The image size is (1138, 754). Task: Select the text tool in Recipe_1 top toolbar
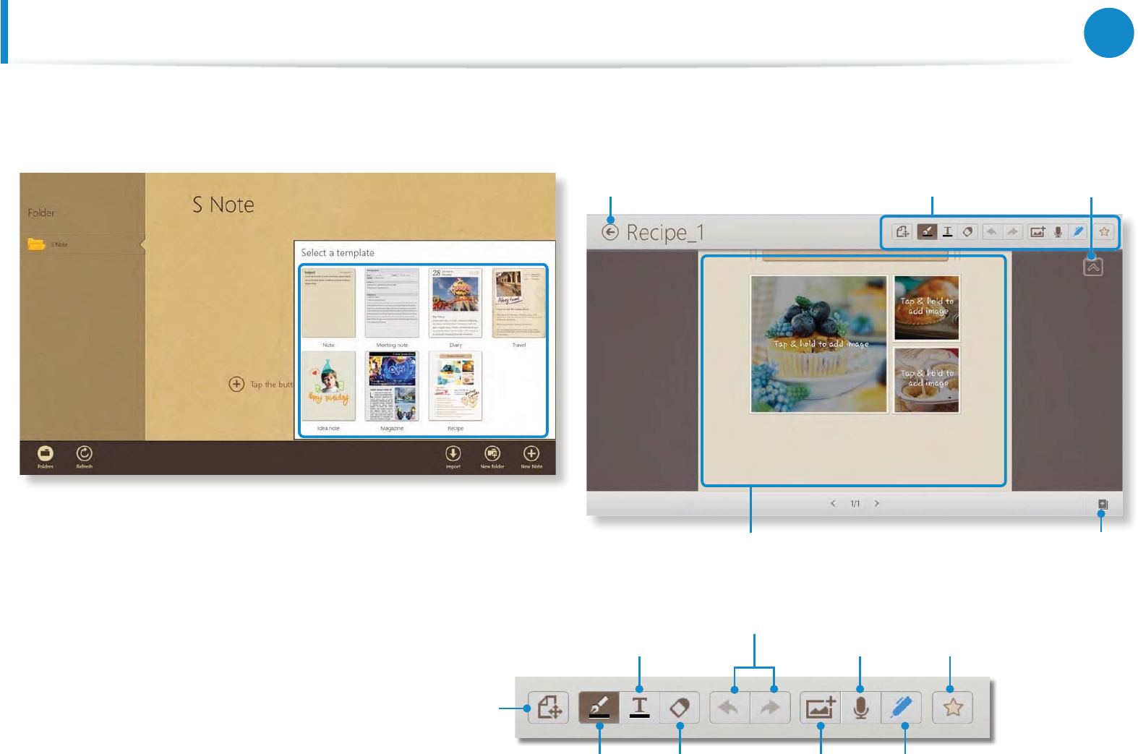pos(947,232)
